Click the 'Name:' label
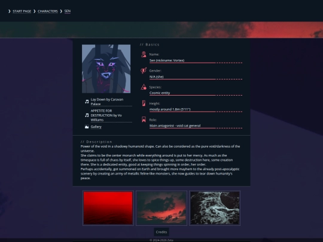 (154, 54)
